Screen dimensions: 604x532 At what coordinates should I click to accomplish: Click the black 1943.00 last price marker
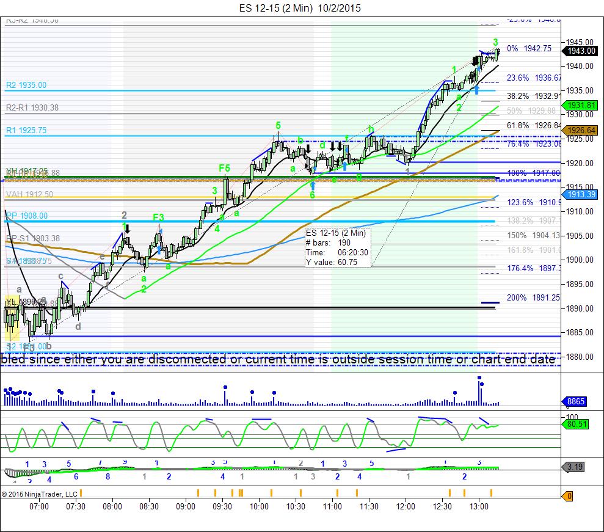pyautogui.click(x=581, y=51)
